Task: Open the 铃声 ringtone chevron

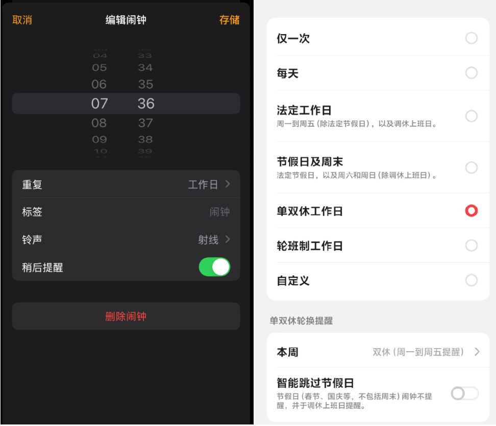Action: pyautogui.click(x=228, y=239)
